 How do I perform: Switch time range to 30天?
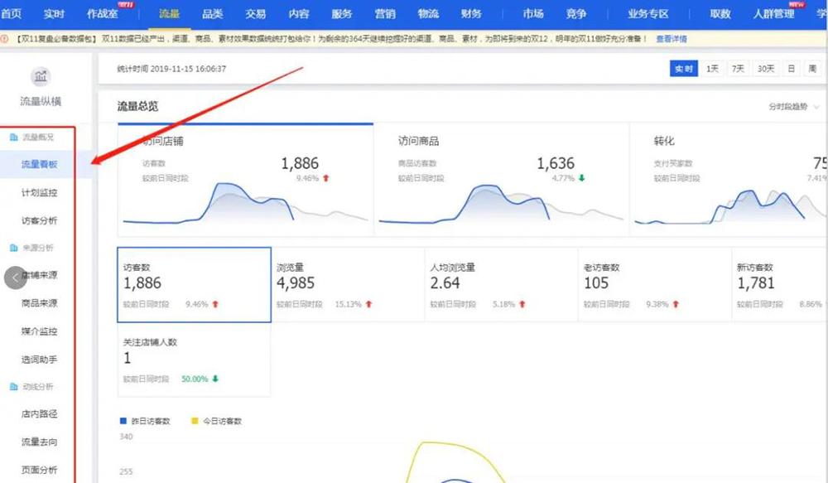pos(765,69)
